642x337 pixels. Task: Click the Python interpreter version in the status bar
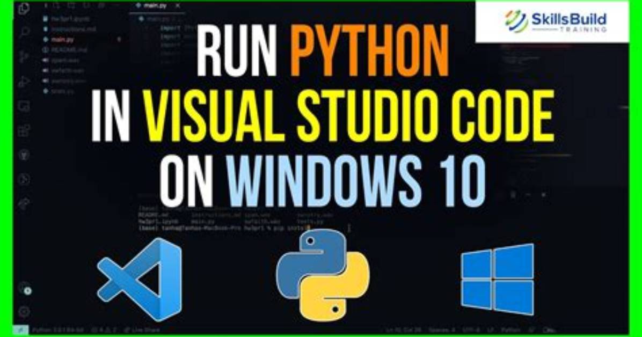[57, 329]
